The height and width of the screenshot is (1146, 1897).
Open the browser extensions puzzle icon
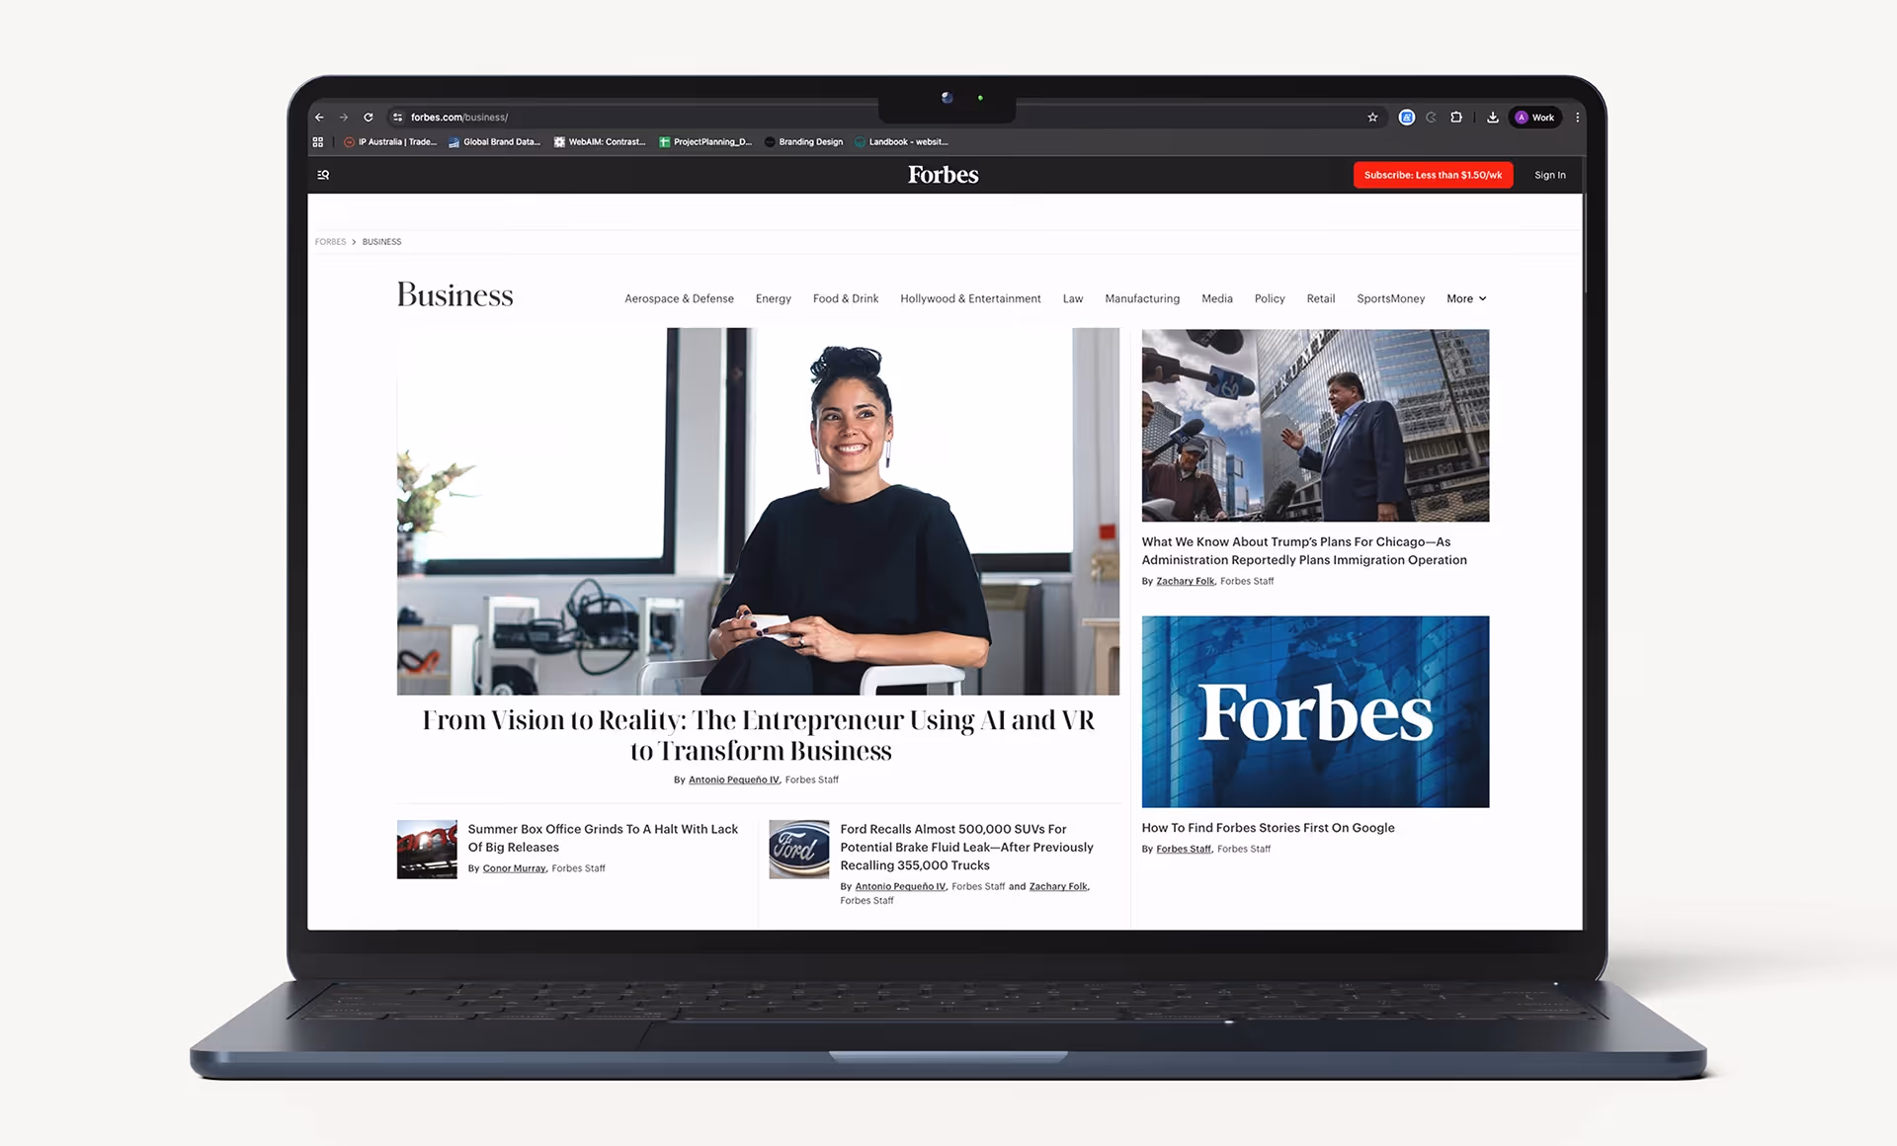point(1456,117)
